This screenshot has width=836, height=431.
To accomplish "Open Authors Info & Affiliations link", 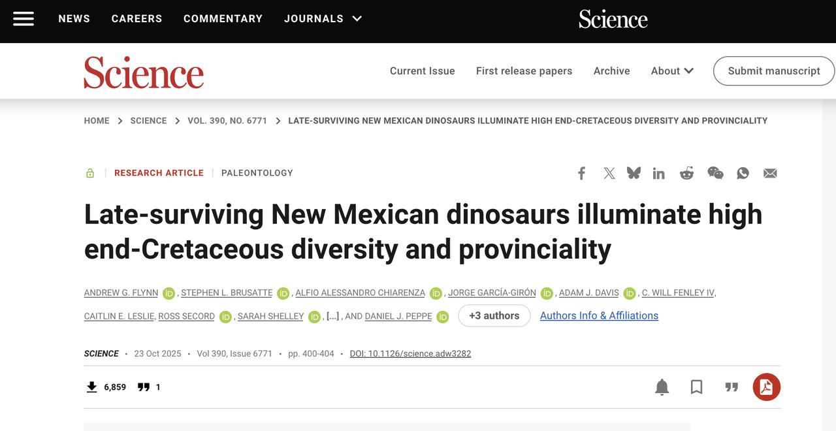I will (x=599, y=316).
